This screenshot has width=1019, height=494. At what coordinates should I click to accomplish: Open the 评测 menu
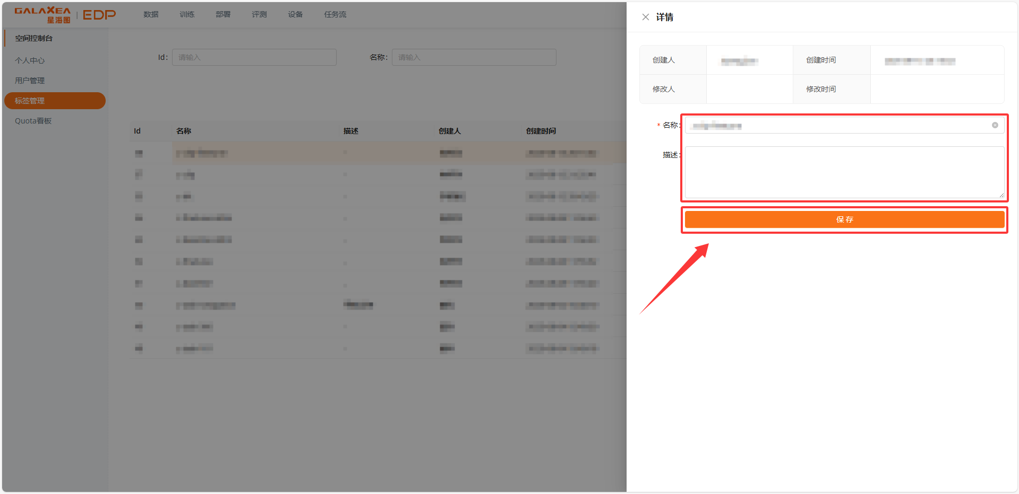pyautogui.click(x=259, y=14)
